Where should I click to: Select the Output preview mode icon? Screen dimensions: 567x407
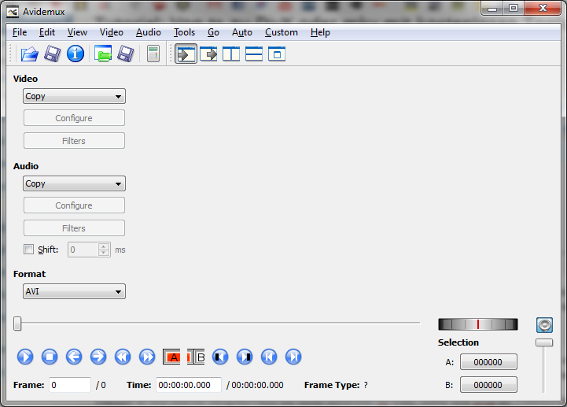tap(208, 54)
